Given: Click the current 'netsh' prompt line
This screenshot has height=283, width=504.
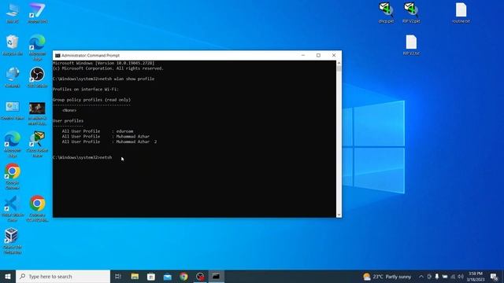Looking at the screenshot, I should click(x=82, y=157).
